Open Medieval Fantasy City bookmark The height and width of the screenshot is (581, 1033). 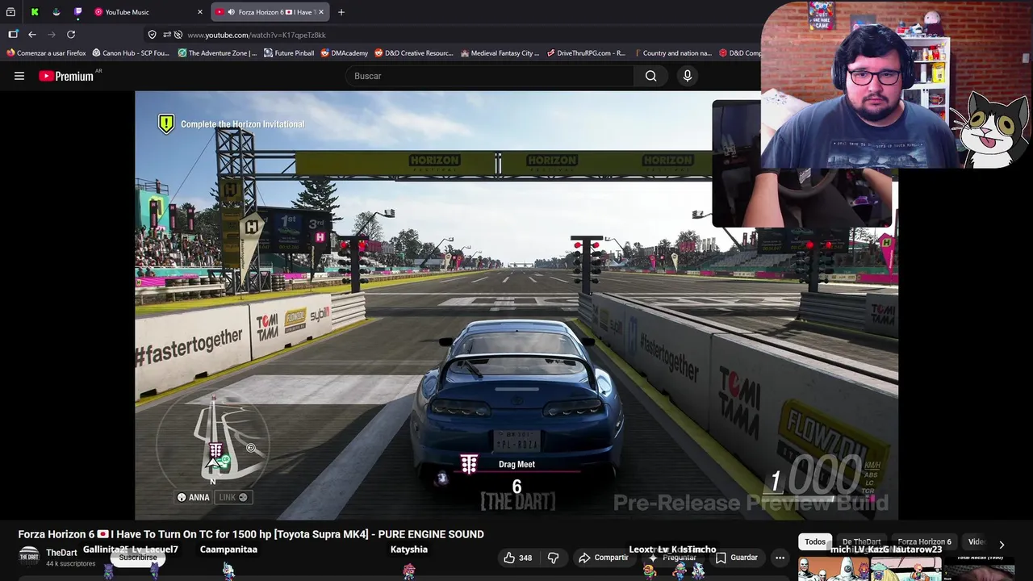click(x=500, y=53)
